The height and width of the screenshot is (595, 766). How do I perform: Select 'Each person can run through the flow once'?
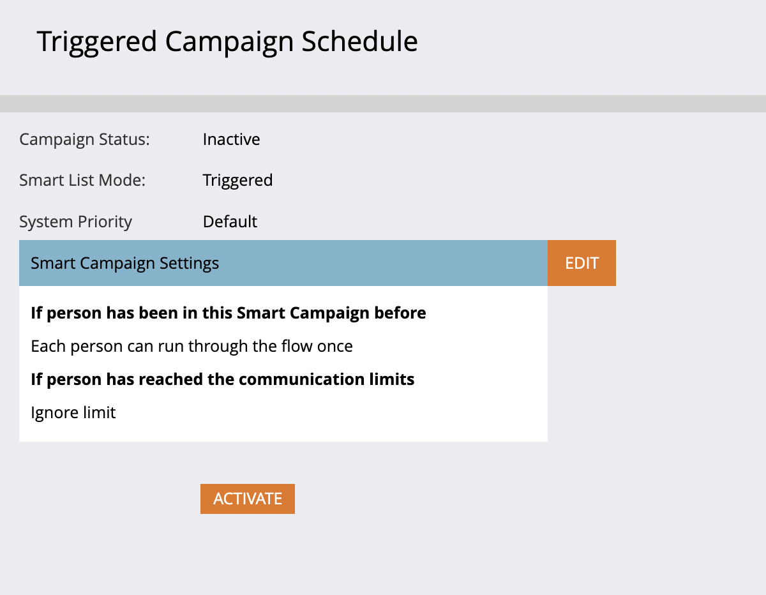coord(191,346)
